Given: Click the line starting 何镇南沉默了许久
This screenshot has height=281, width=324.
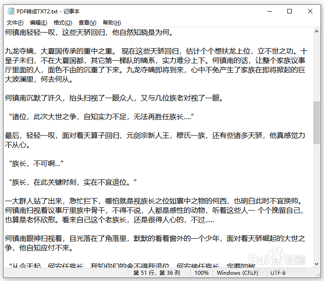Looking at the screenshot, I should pos(114,98).
